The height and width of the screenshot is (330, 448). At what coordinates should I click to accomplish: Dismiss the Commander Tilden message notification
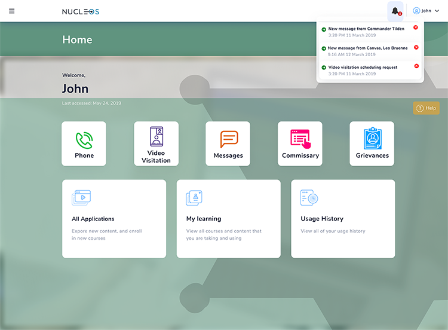click(416, 27)
